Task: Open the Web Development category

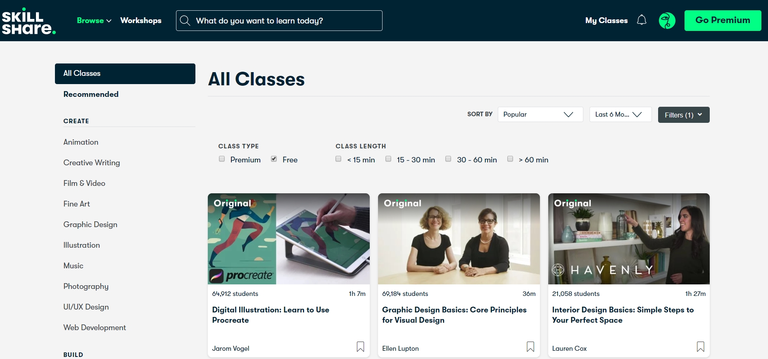Action: point(95,328)
